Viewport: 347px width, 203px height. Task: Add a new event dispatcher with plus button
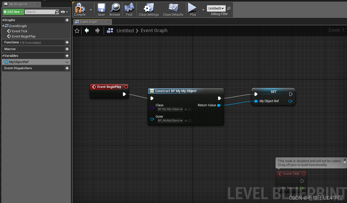pos(67,68)
